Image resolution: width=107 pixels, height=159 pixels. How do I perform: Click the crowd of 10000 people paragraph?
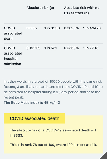(53, 90)
